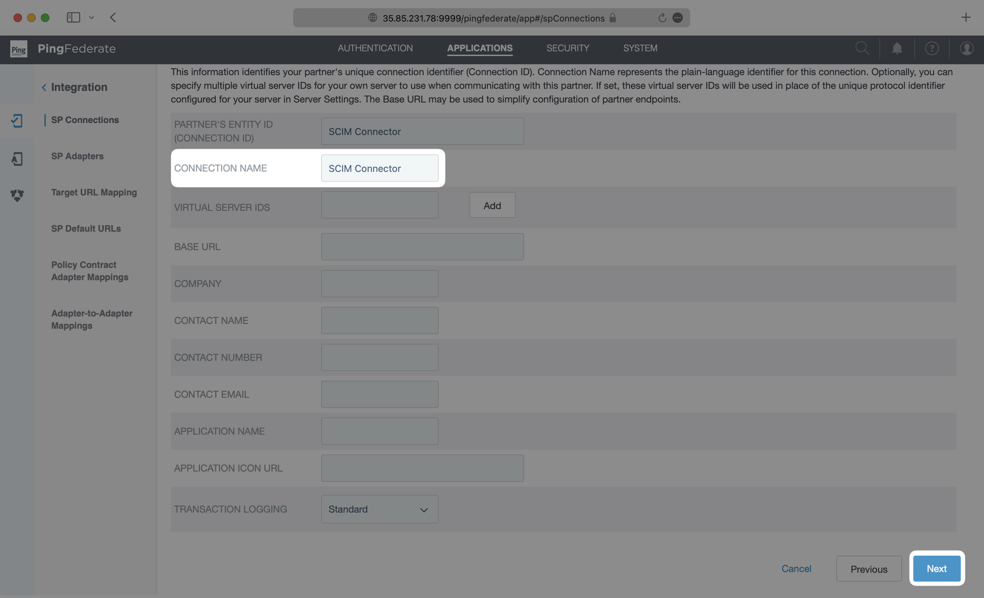Focus the Partner's Entity ID field

point(422,132)
